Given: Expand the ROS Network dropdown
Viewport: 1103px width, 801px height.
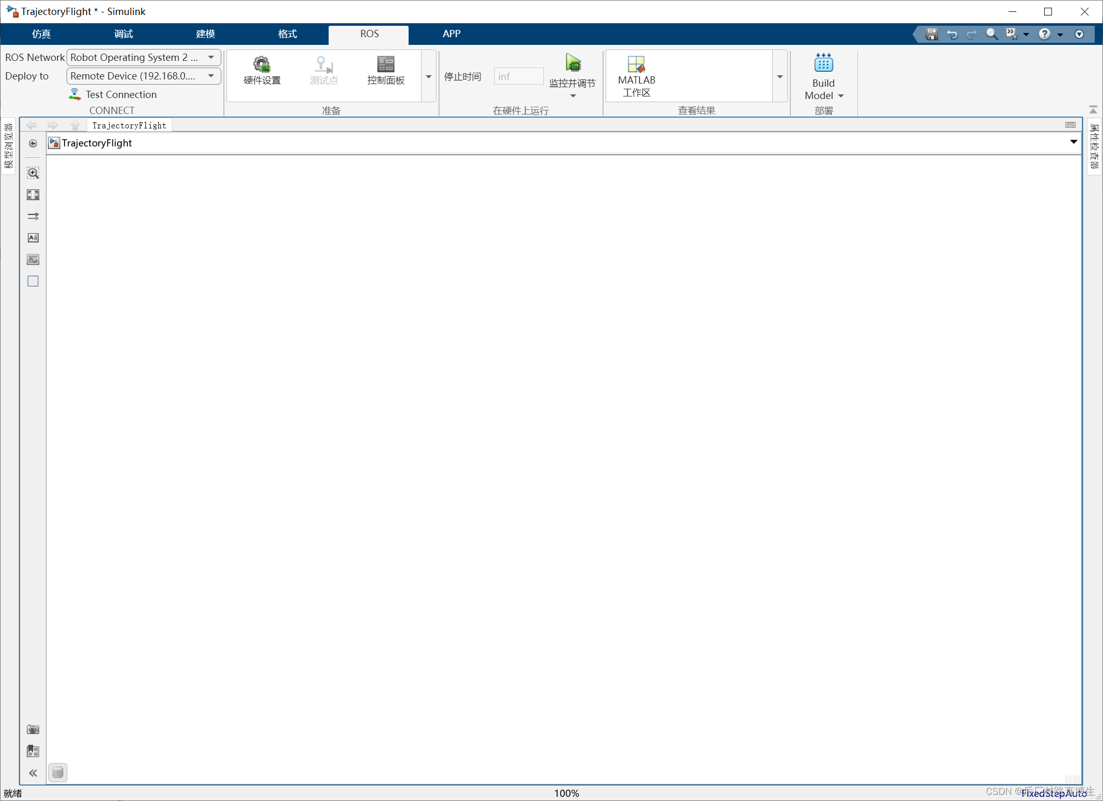Looking at the screenshot, I should (211, 57).
